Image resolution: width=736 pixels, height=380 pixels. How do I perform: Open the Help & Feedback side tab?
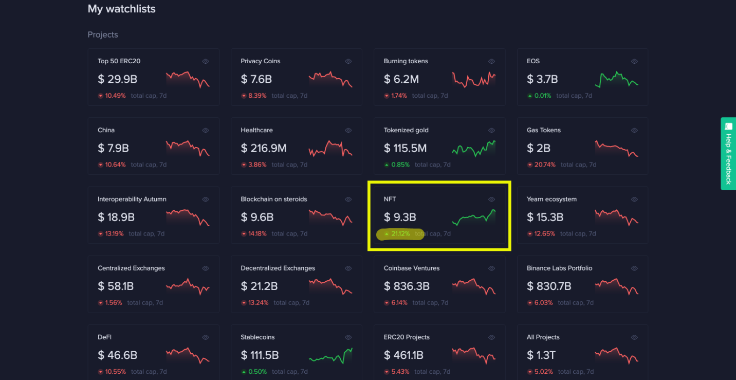(x=728, y=153)
